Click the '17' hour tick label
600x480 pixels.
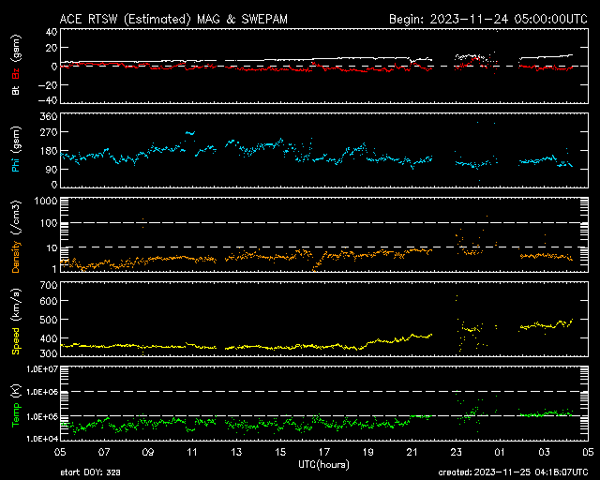324,453
